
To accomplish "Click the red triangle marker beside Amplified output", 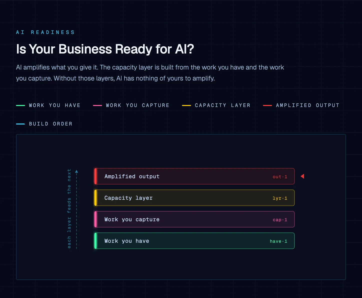I will (x=302, y=176).
